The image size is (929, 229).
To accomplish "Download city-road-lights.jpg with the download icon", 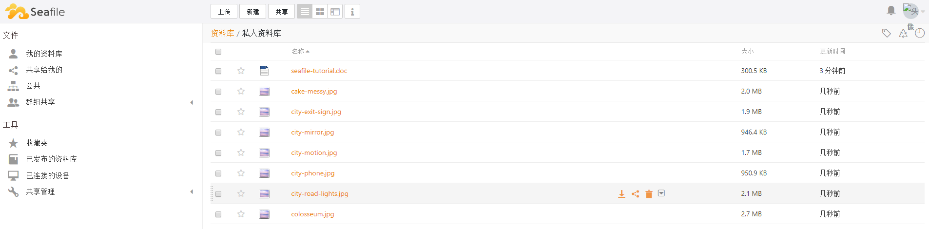I will click(x=621, y=194).
